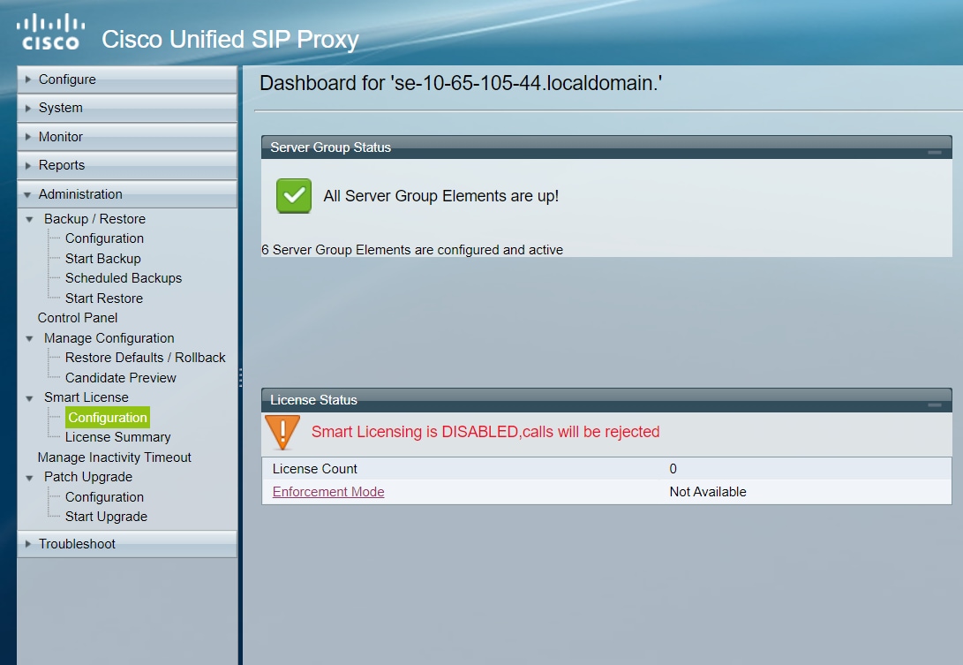Select the Administration menu header

(127, 194)
